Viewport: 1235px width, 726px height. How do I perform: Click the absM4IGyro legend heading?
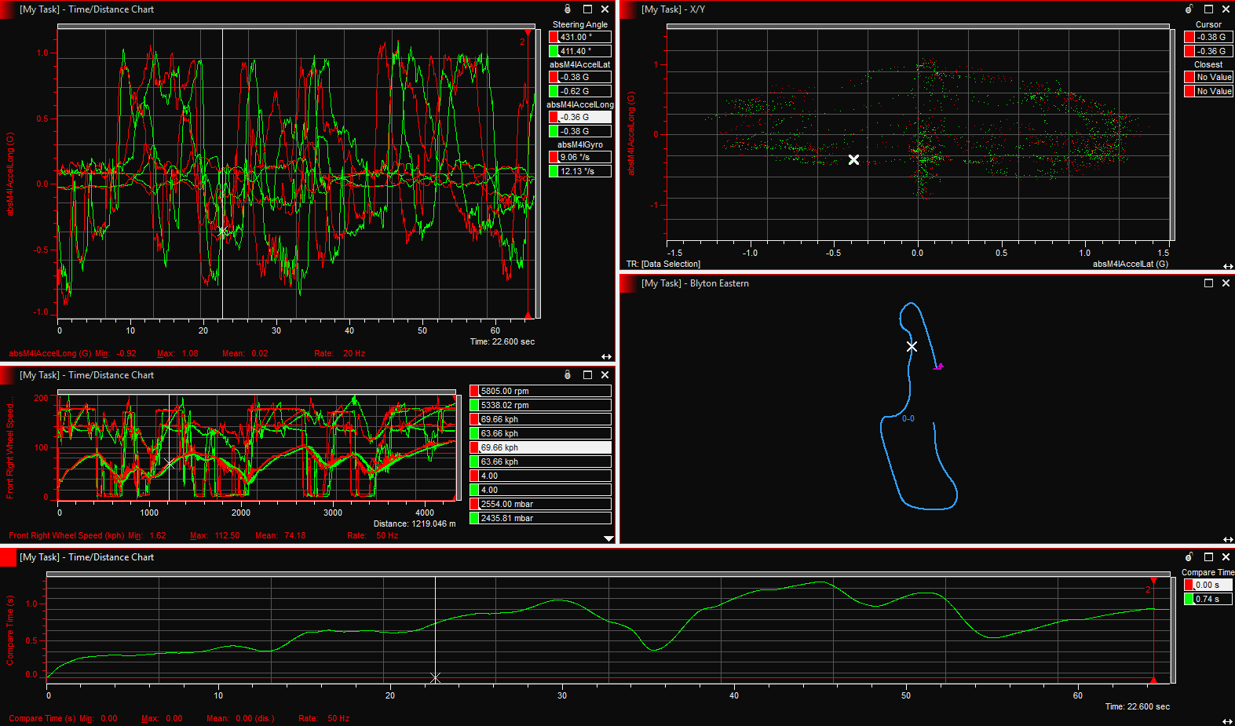(x=580, y=144)
